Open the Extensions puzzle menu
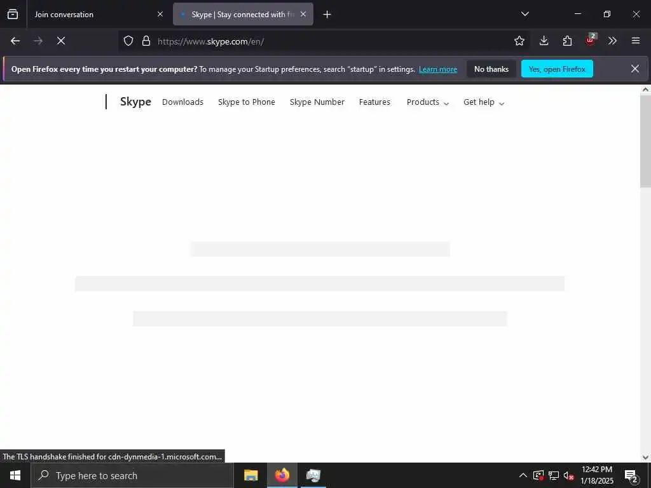Image resolution: width=651 pixels, height=488 pixels. pyautogui.click(x=567, y=41)
